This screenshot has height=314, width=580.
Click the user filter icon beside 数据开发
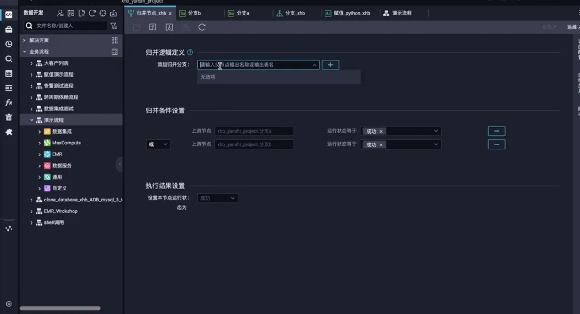click(60, 13)
